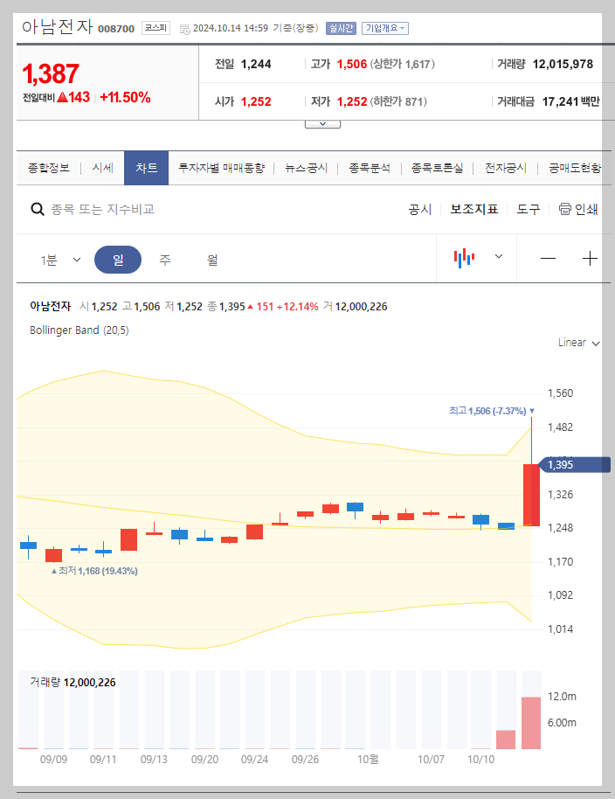This screenshot has width=615, height=799.
Task: Open the 보조지표 indicator settings
Action: (x=474, y=209)
